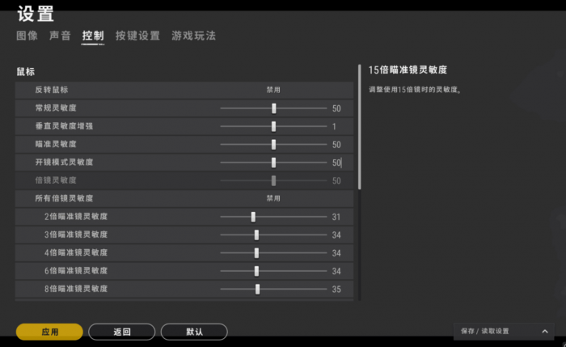Click the 8倍瞄准镜灵敏度 value 35
This screenshot has width=566, height=347.
336,289
